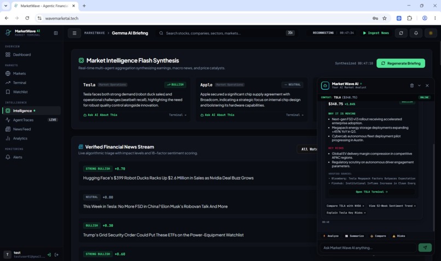Open Terminal sidebar item
The width and height of the screenshot is (441, 261).
point(31,83)
